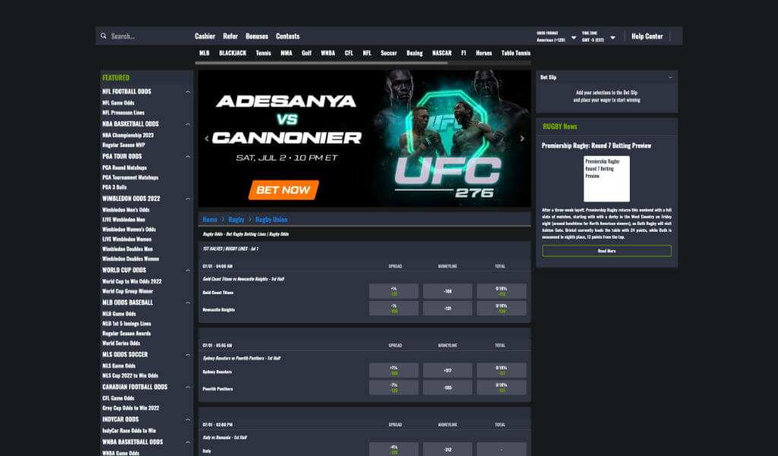Viewport: 778px width, 456px height.
Task: Click the sports tabs horizontal scrollbar
Action: (321, 63)
